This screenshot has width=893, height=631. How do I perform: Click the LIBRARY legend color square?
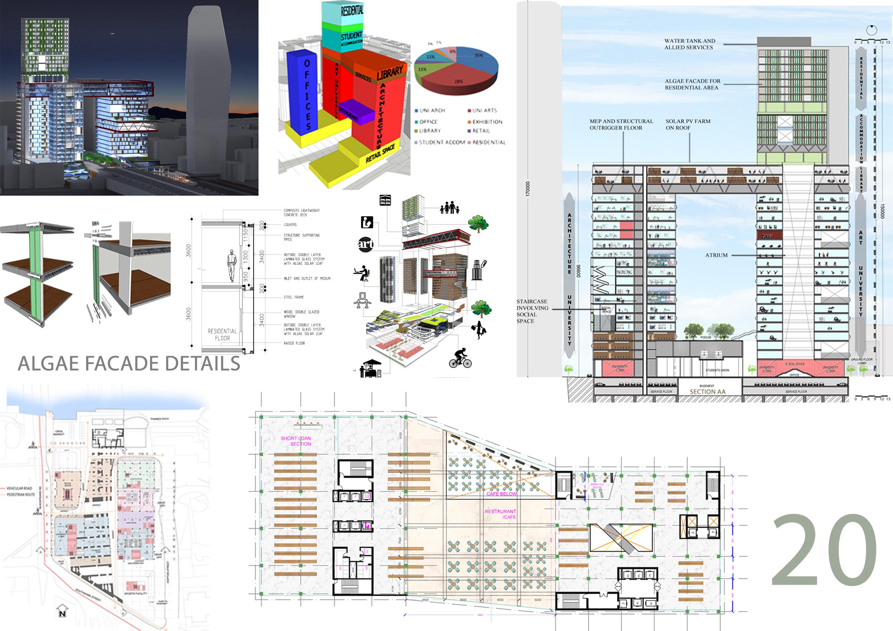pos(417,131)
